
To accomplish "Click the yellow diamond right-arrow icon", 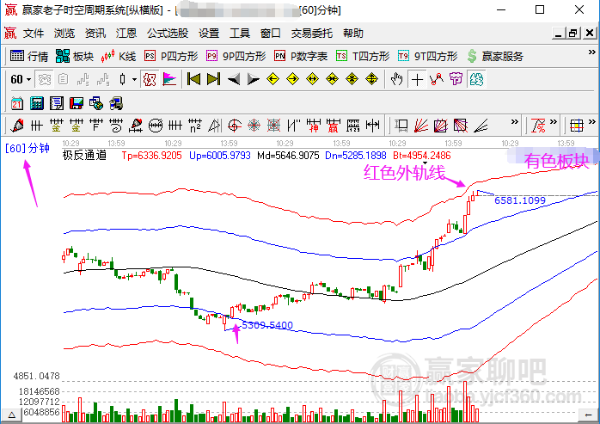I will (293, 79).
